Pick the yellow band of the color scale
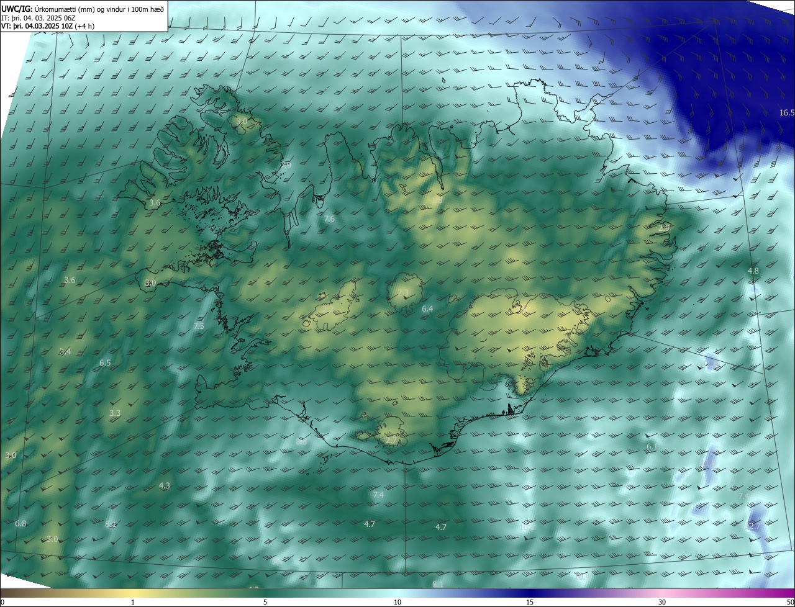This screenshot has height=607, width=795. point(133,593)
